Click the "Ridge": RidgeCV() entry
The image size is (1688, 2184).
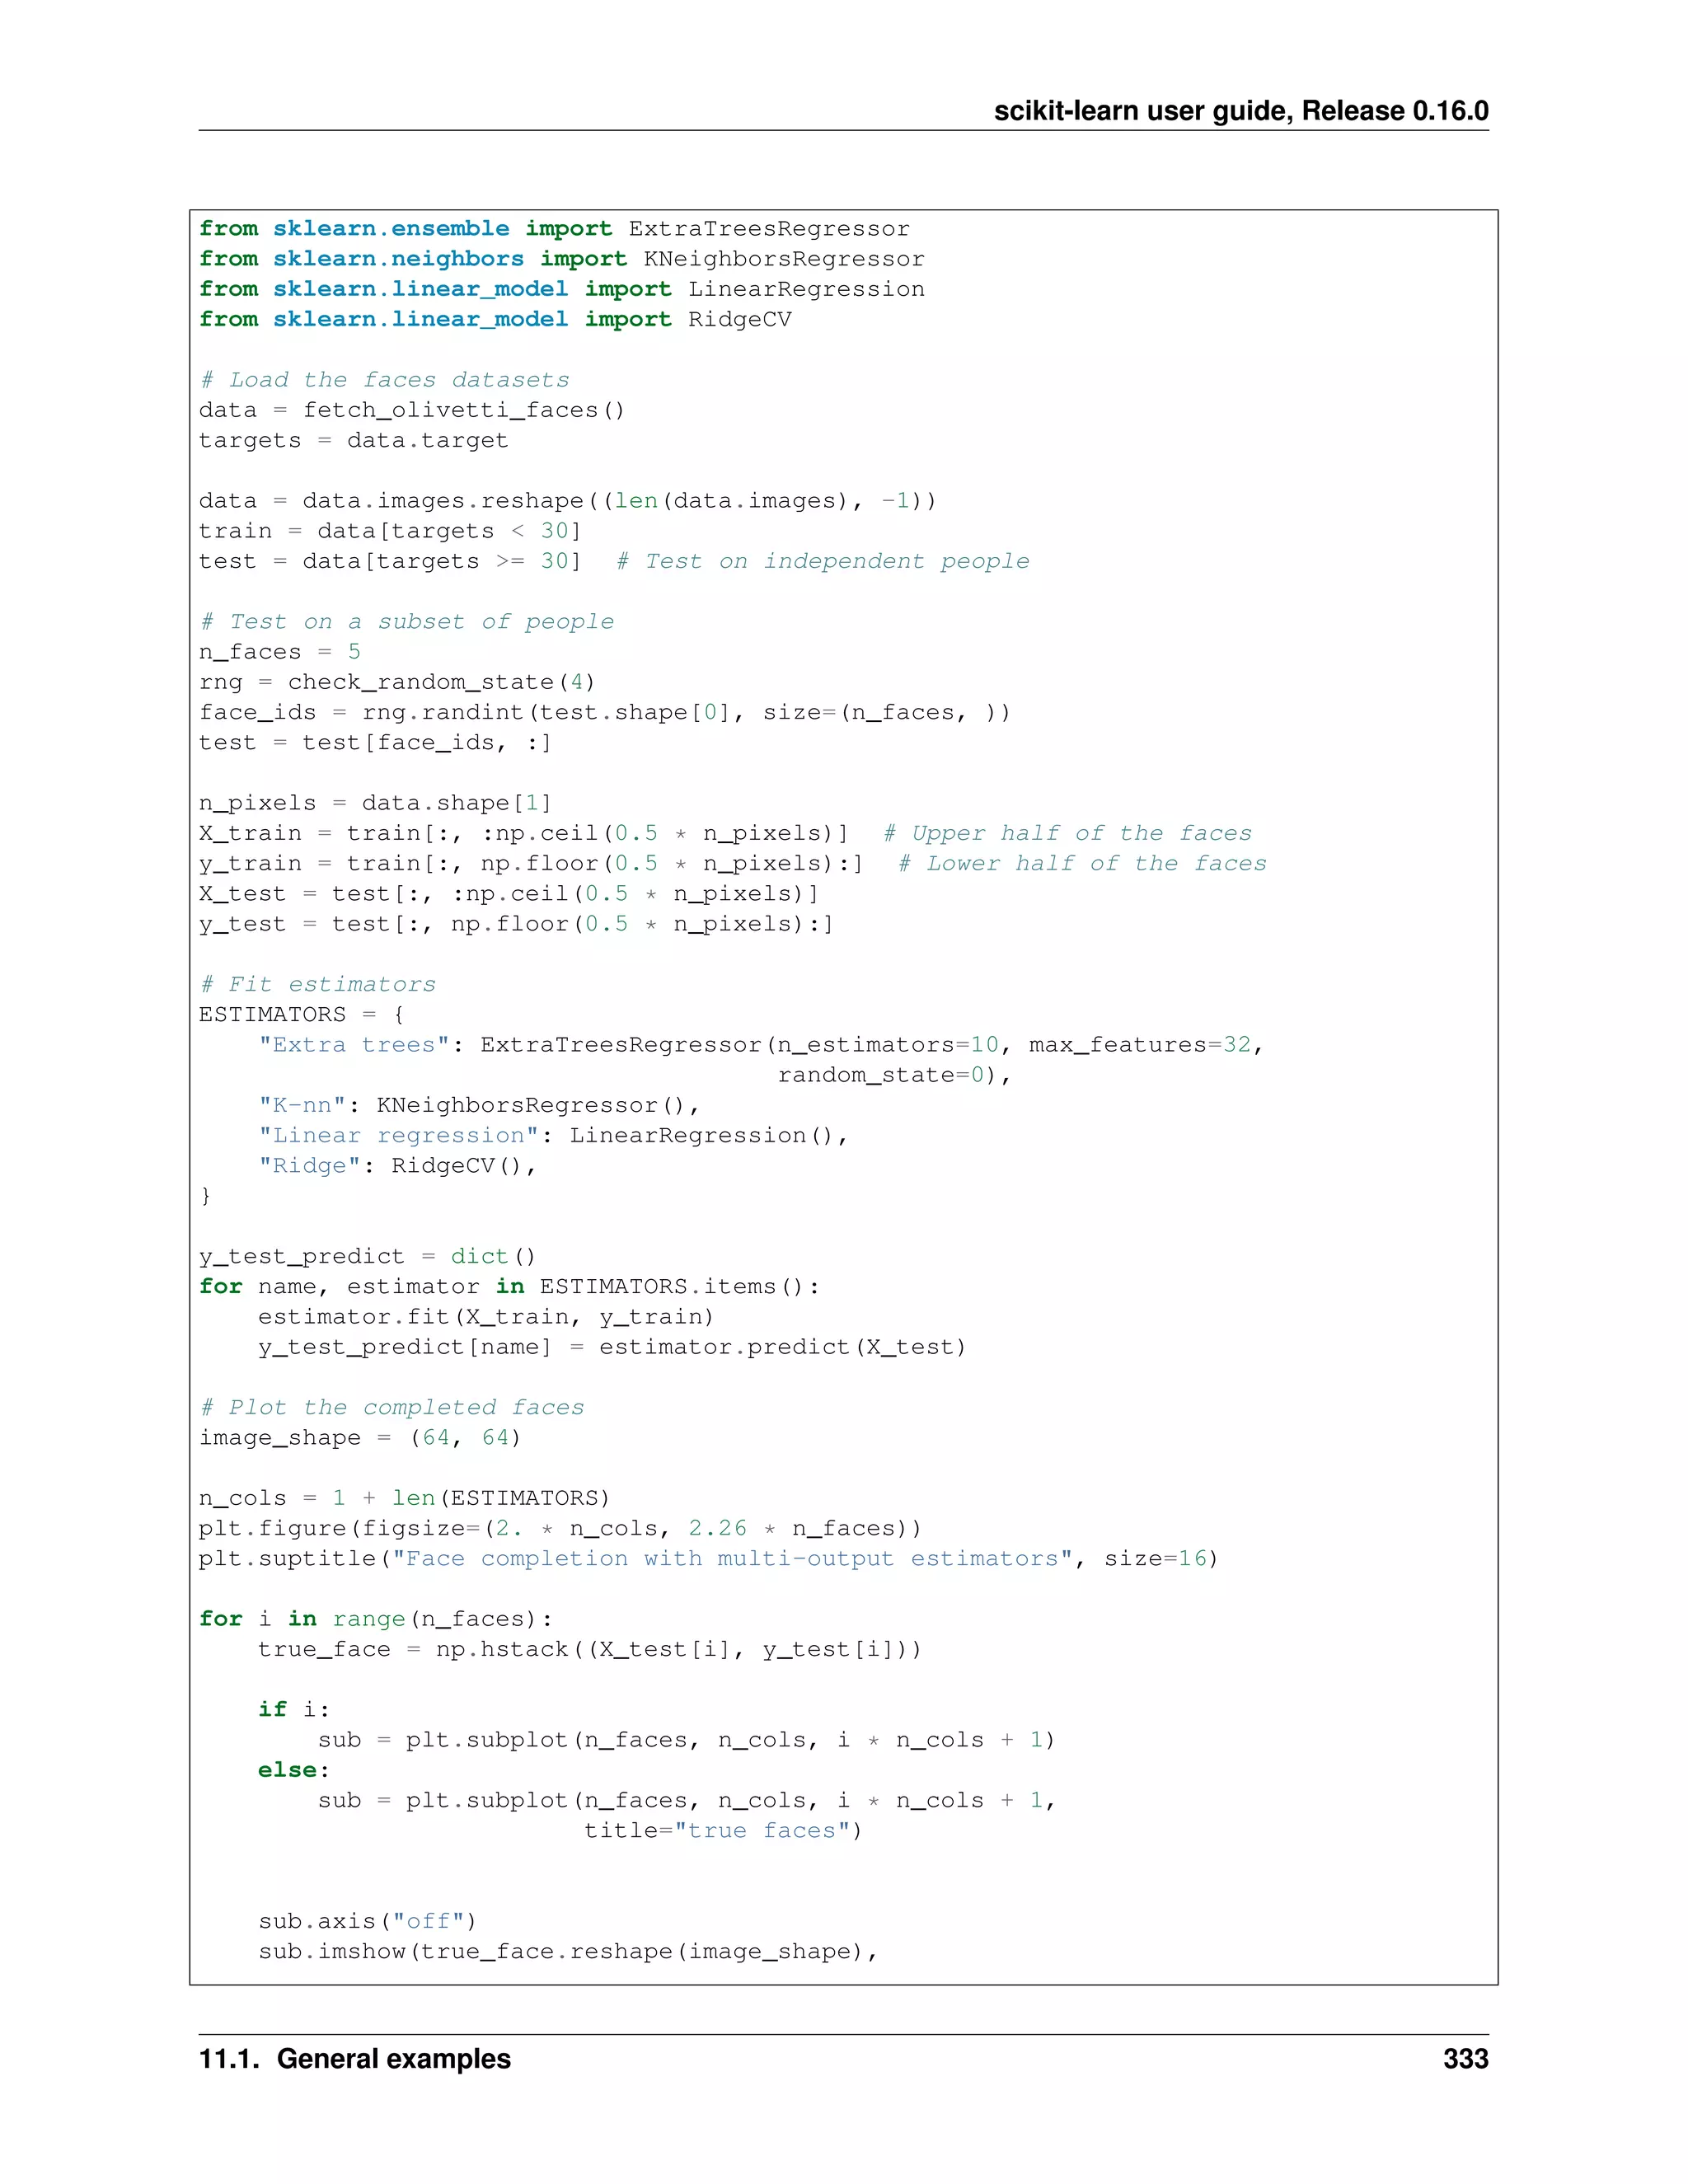[397, 1165]
